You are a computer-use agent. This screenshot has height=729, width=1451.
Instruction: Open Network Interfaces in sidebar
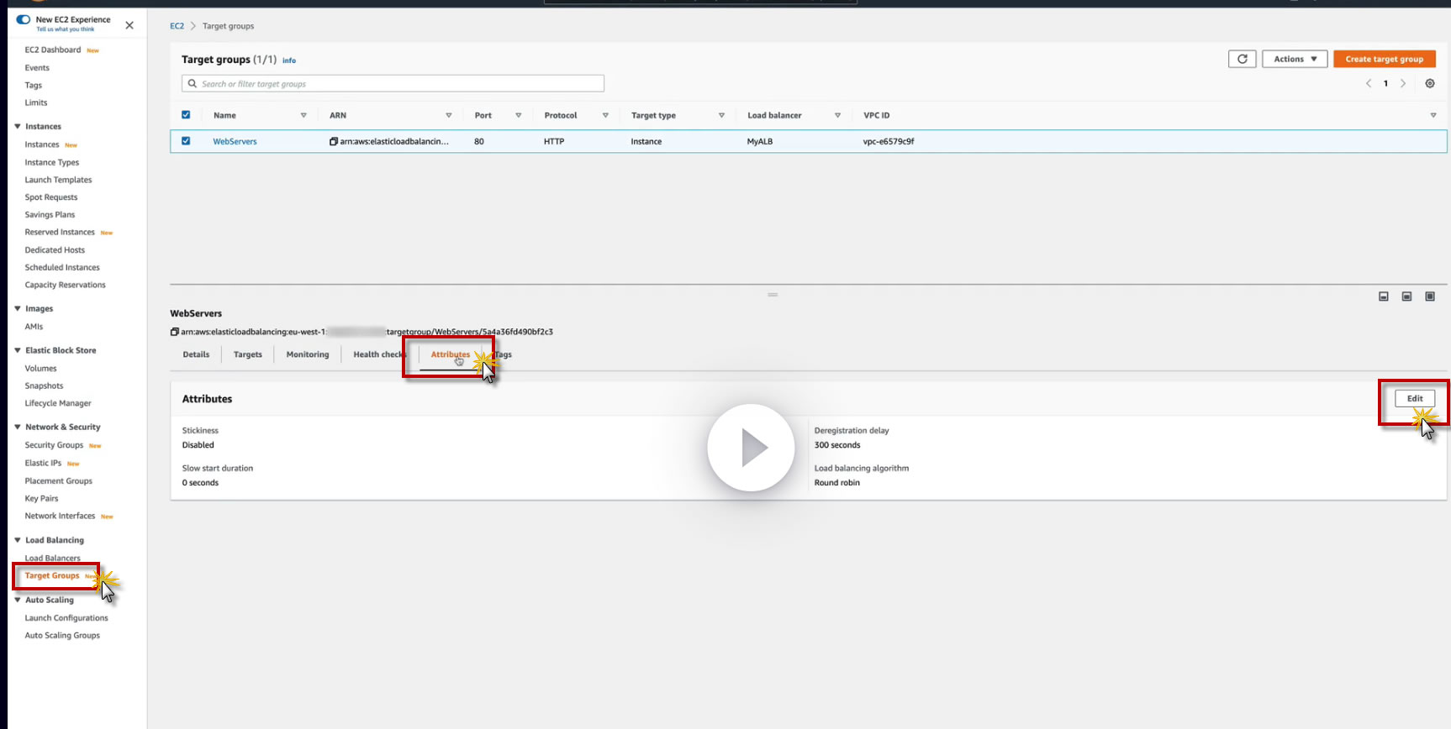(60, 516)
